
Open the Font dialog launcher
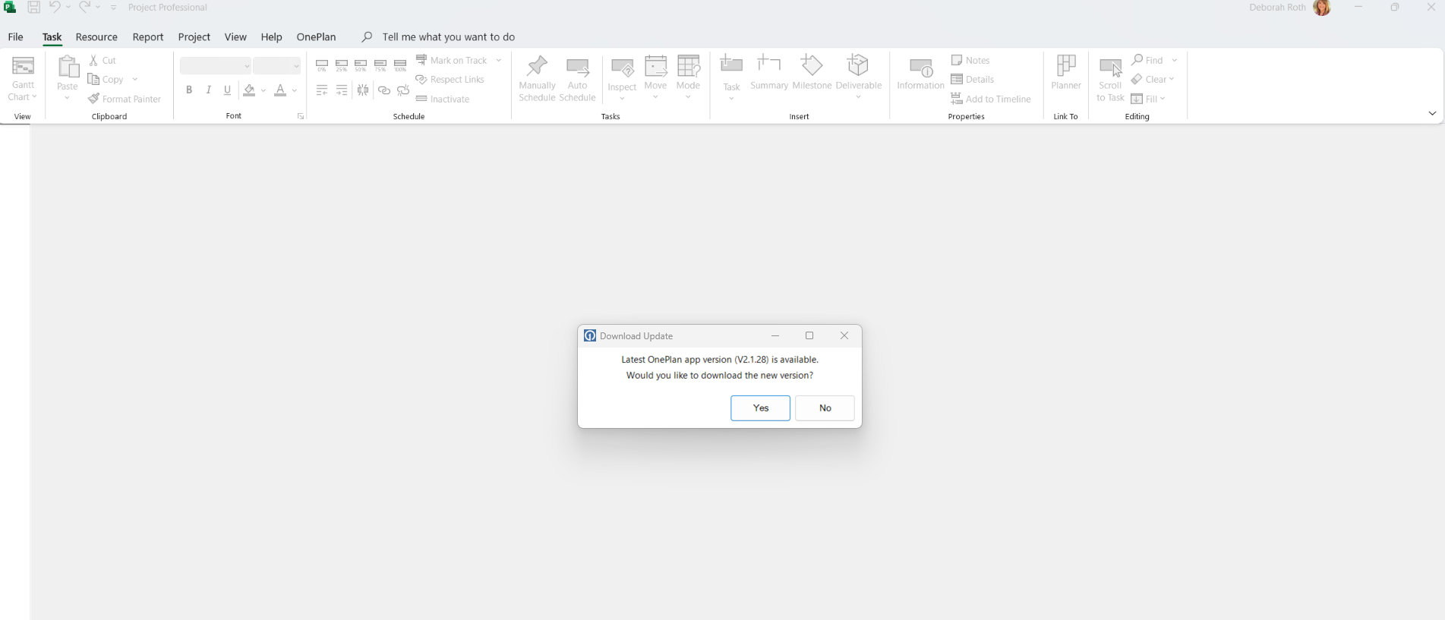pyautogui.click(x=301, y=117)
